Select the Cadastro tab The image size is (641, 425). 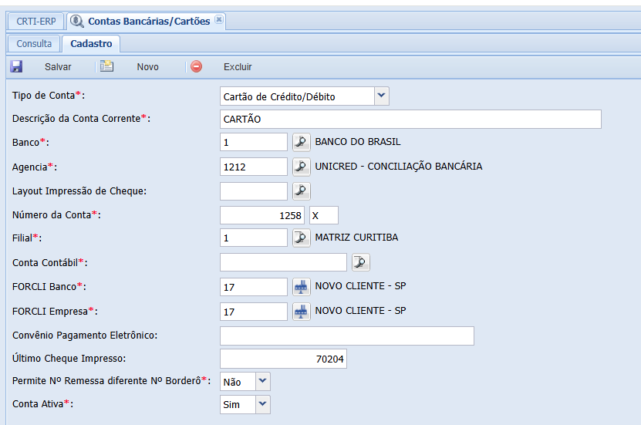[91, 44]
